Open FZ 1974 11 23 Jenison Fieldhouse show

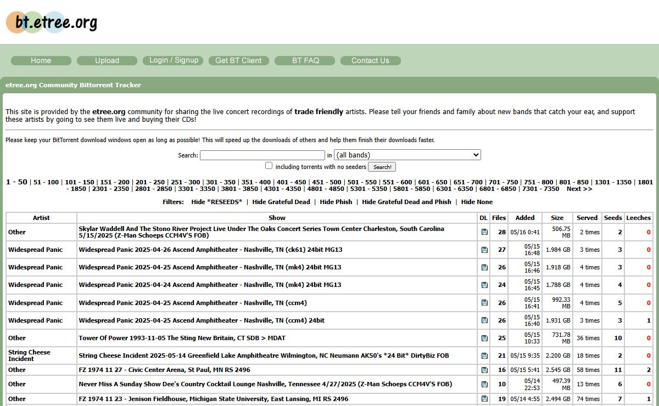click(213, 399)
